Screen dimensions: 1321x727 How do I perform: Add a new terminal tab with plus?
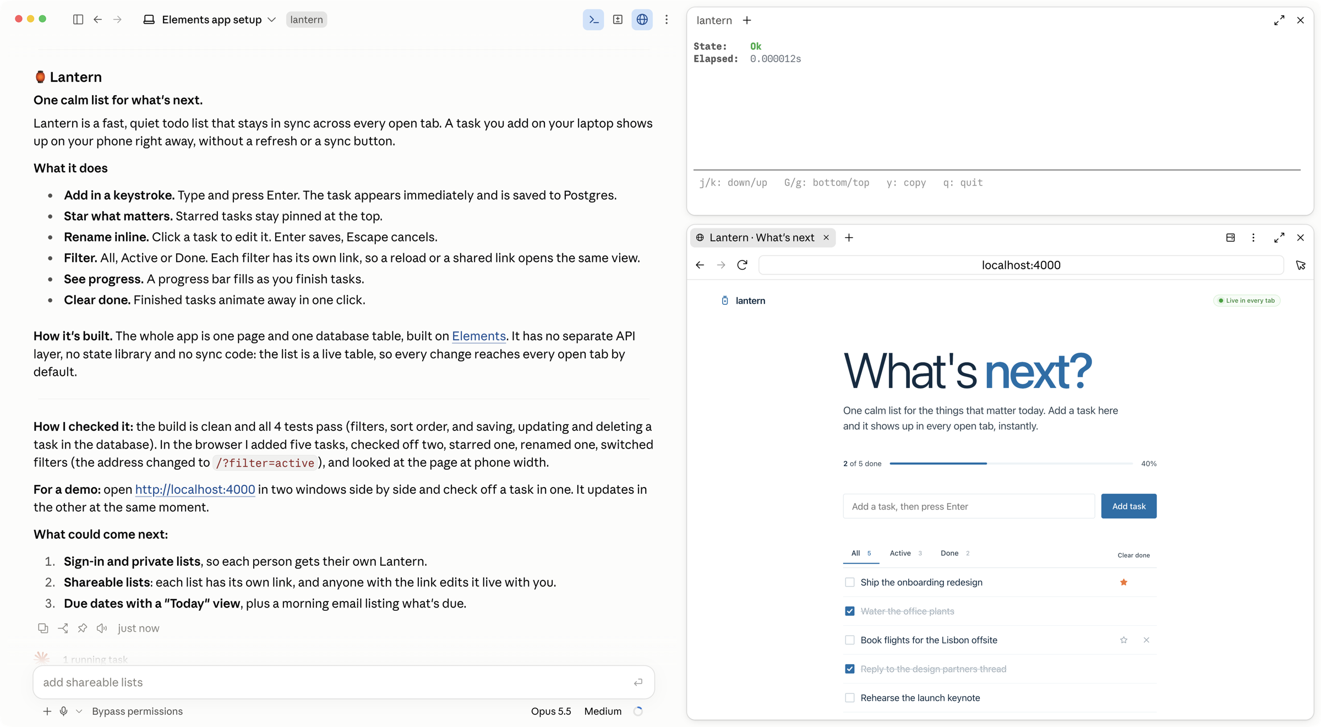pyautogui.click(x=747, y=20)
